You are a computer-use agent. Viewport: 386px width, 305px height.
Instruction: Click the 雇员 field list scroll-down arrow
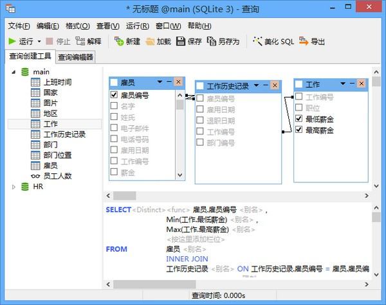point(180,175)
